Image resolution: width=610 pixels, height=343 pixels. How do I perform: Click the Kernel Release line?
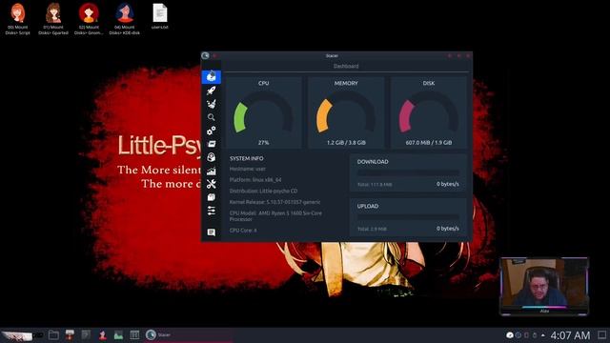point(274,202)
